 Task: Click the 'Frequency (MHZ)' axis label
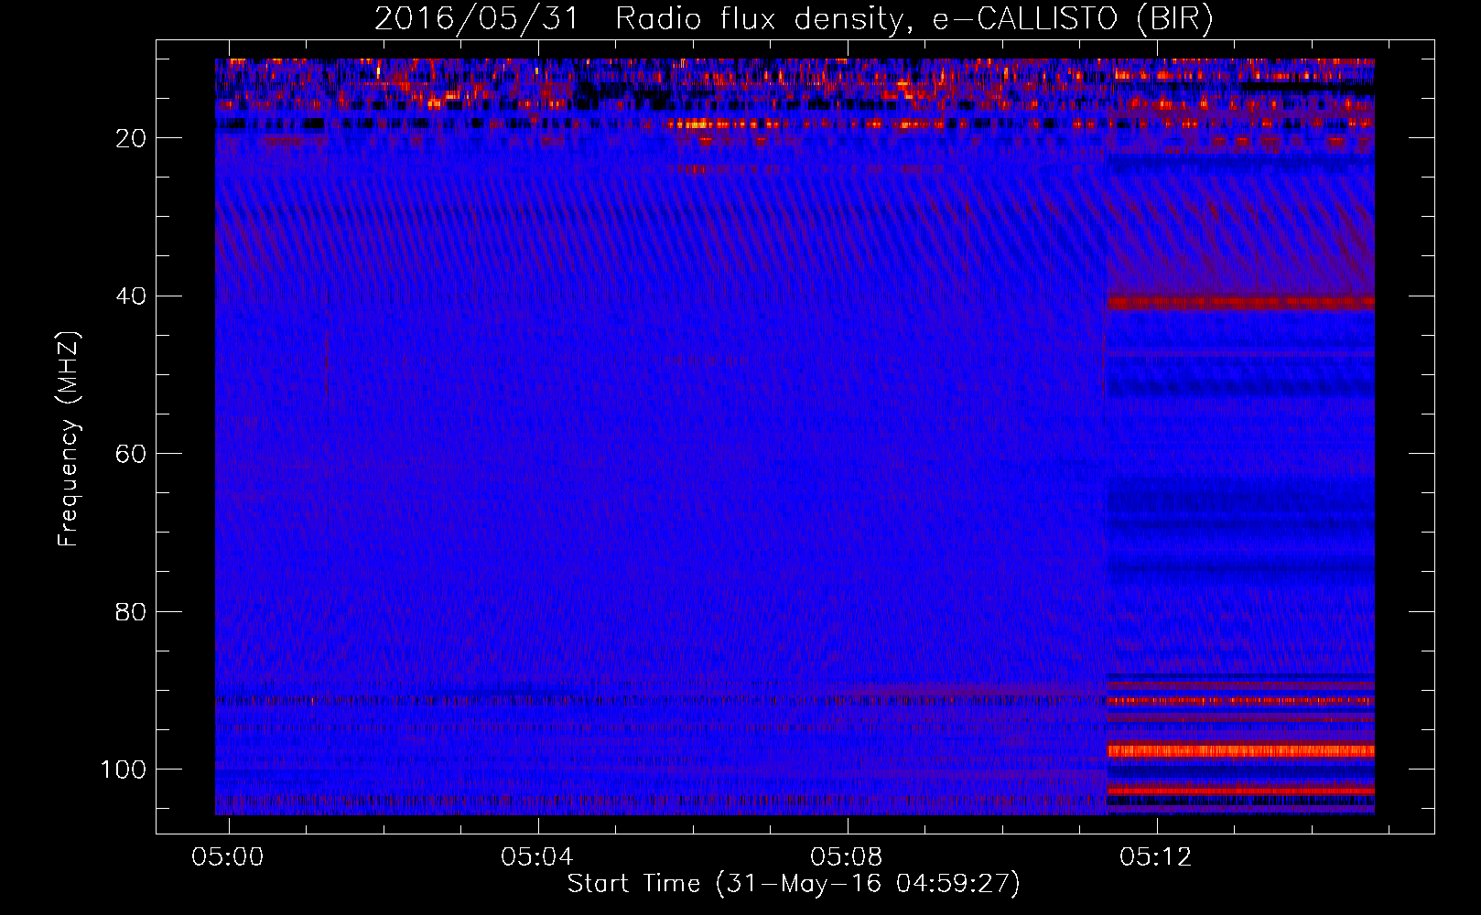[69, 439]
